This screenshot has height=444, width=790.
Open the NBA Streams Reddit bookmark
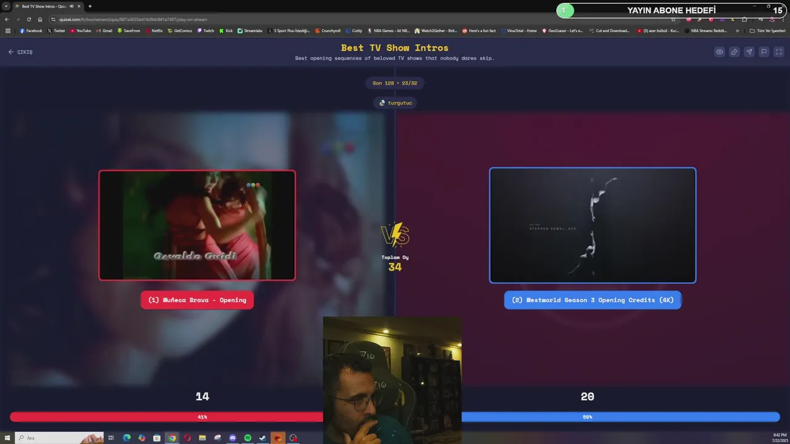coord(705,30)
